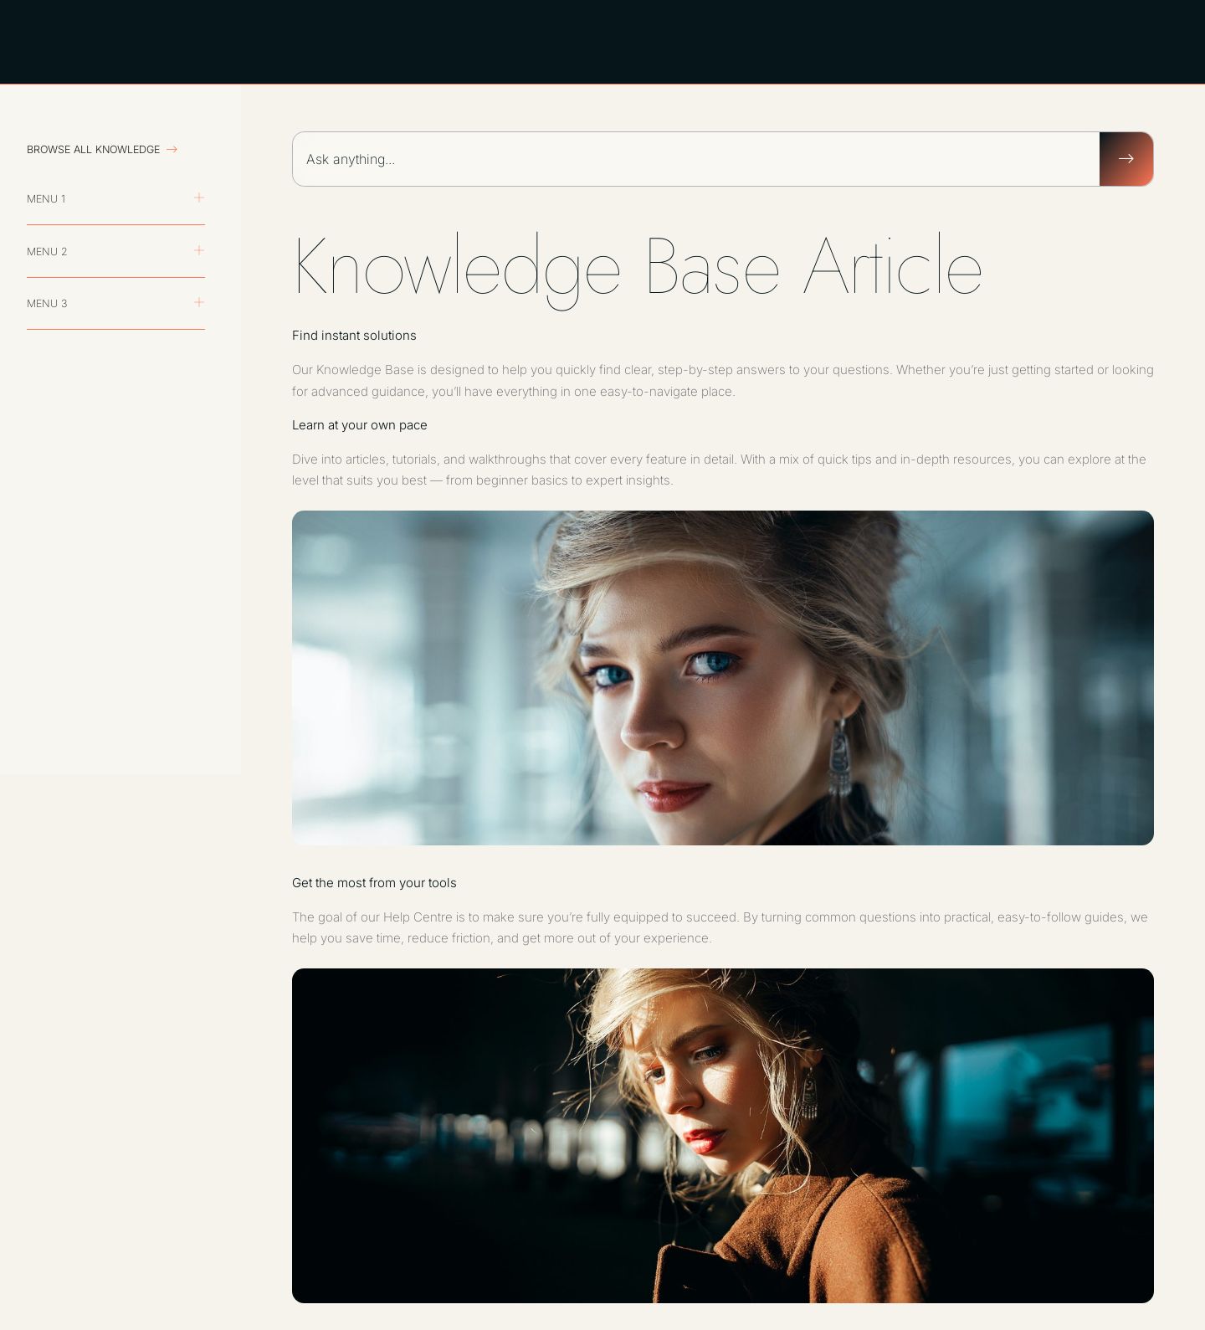Click the paragraph about the Help Centre goal
1205x1330 pixels.
[720, 927]
